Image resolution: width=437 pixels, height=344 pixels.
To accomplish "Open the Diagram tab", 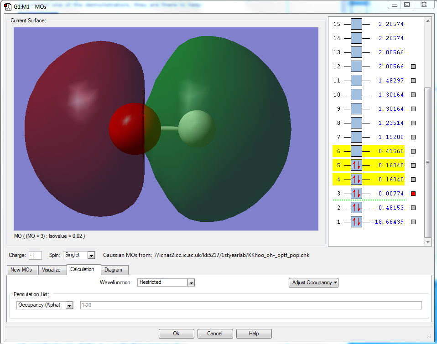I will pos(113,270).
